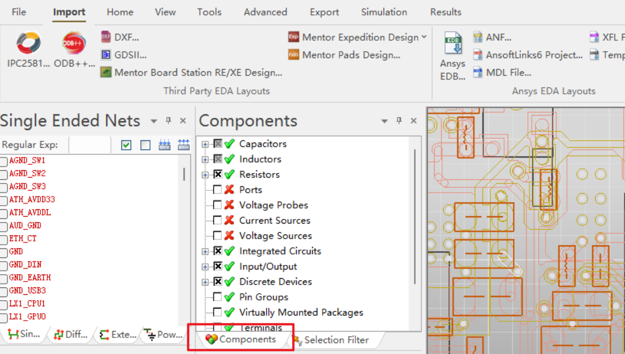Click the Temp import icon on ribbon
This screenshot has width=625, height=354.
(594, 55)
